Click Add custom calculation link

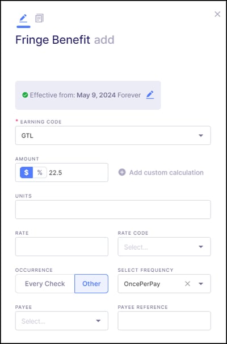(x=166, y=172)
